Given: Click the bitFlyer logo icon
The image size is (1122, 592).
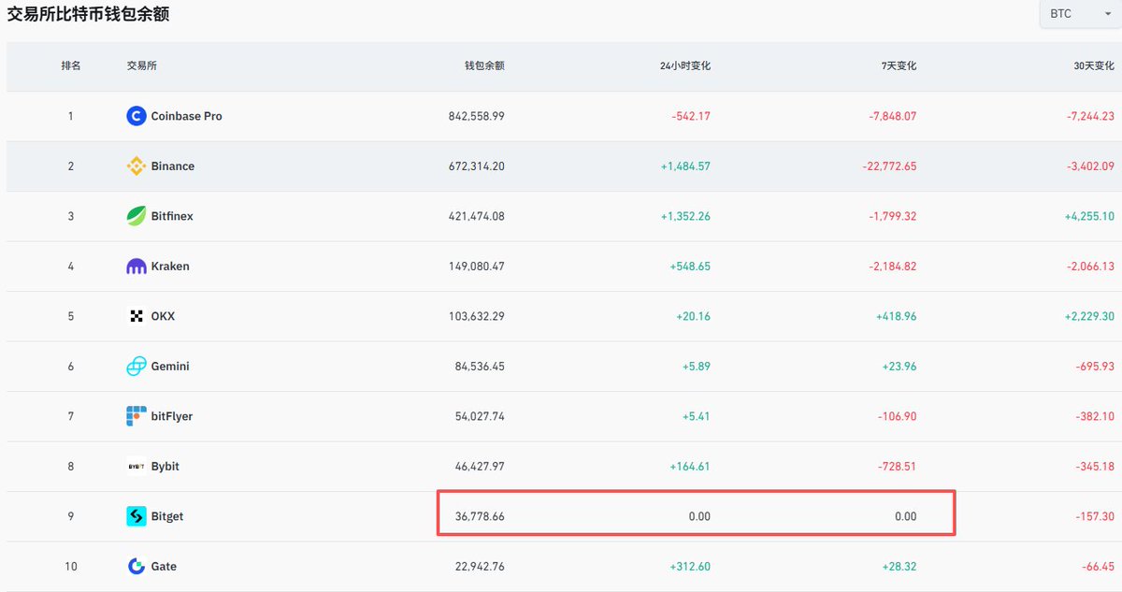Looking at the screenshot, I should pos(137,416).
